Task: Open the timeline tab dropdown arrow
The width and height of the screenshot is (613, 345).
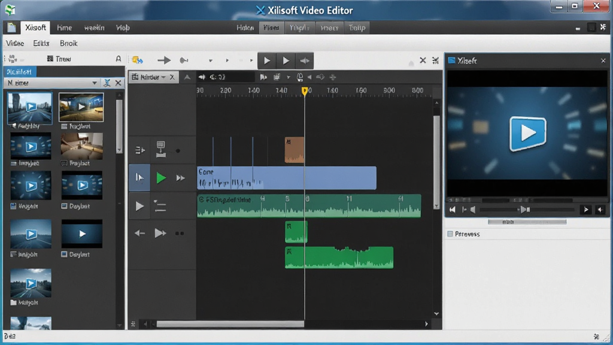Action: pyautogui.click(x=163, y=77)
